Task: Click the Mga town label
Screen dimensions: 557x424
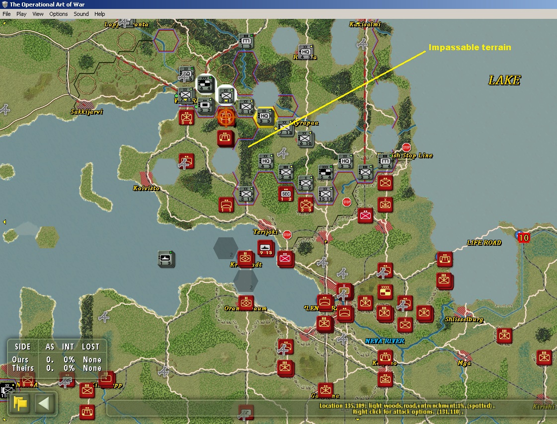Action: (x=464, y=363)
